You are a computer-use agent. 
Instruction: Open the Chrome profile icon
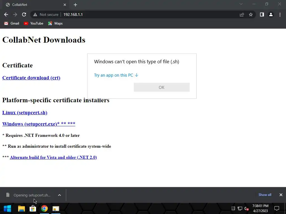coord(271,14)
